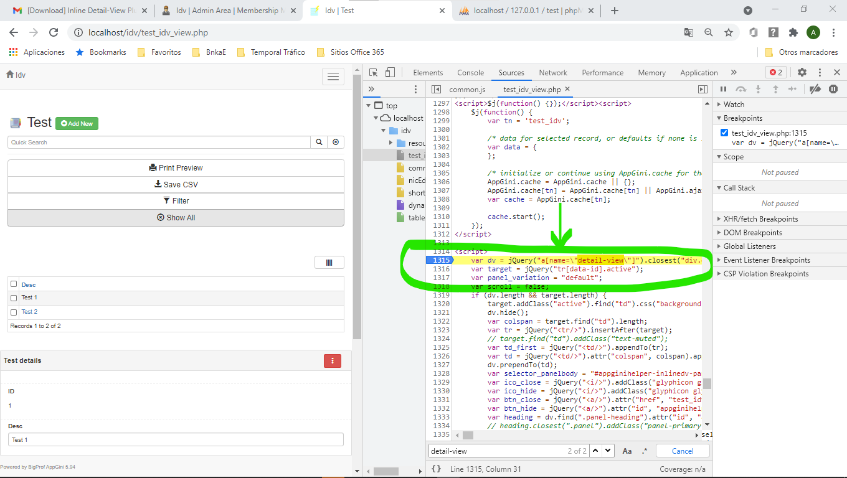The image size is (847, 478).
Task: Open the DevTools three-dot customize menu
Action: [x=820, y=72]
